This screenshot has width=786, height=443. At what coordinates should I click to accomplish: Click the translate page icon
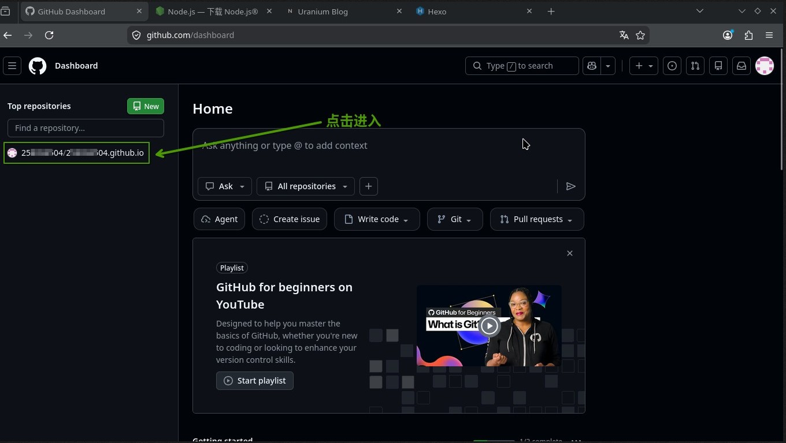[x=624, y=35]
